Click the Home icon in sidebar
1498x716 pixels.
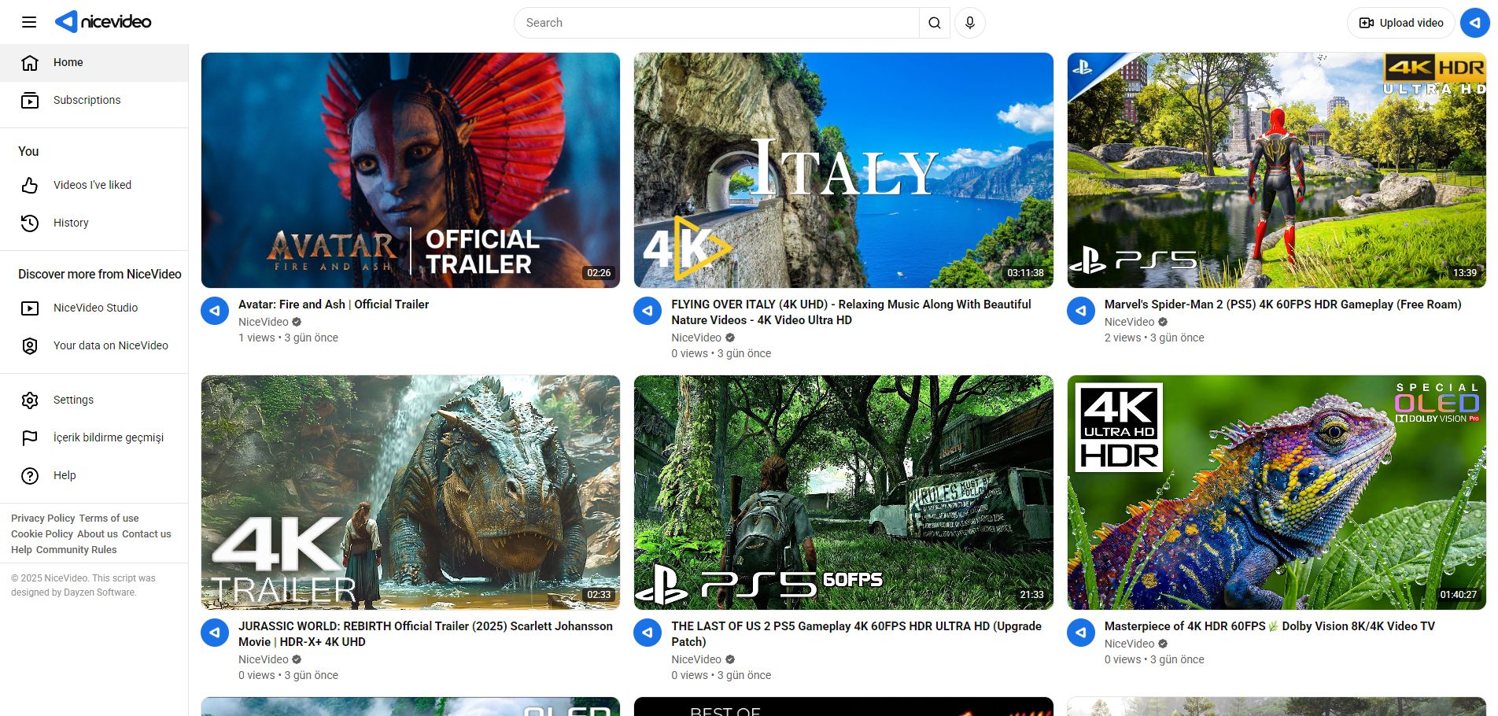30,63
